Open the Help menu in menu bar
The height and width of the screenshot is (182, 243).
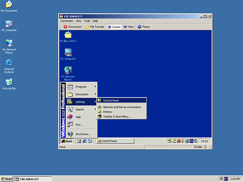click(x=95, y=21)
